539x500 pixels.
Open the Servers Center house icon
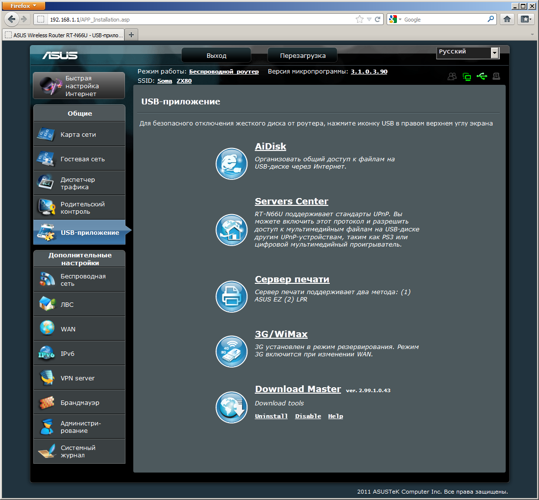pyautogui.click(x=231, y=230)
